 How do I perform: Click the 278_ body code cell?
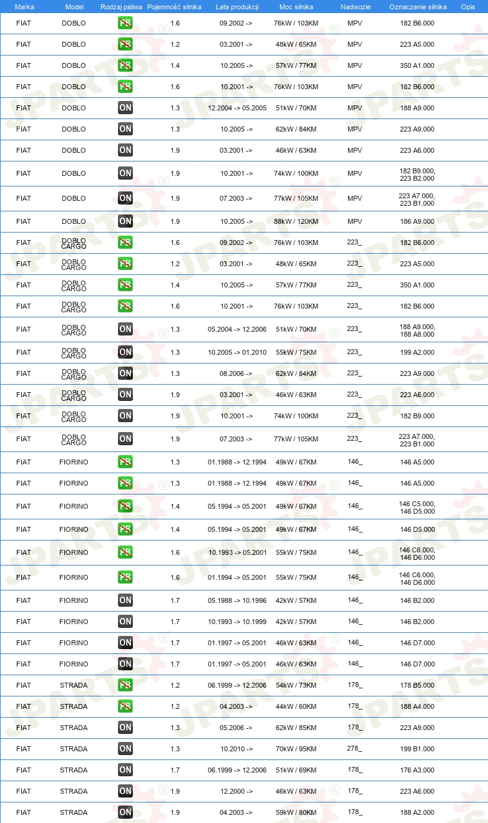pyautogui.click(x=354, y=748)
